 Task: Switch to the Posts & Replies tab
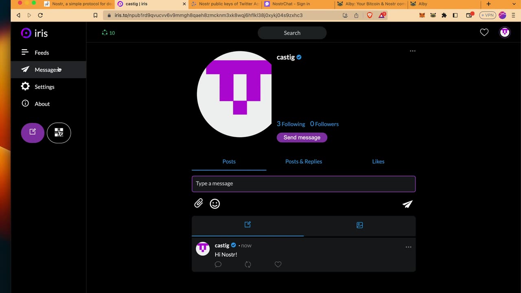tap(304, 162)
